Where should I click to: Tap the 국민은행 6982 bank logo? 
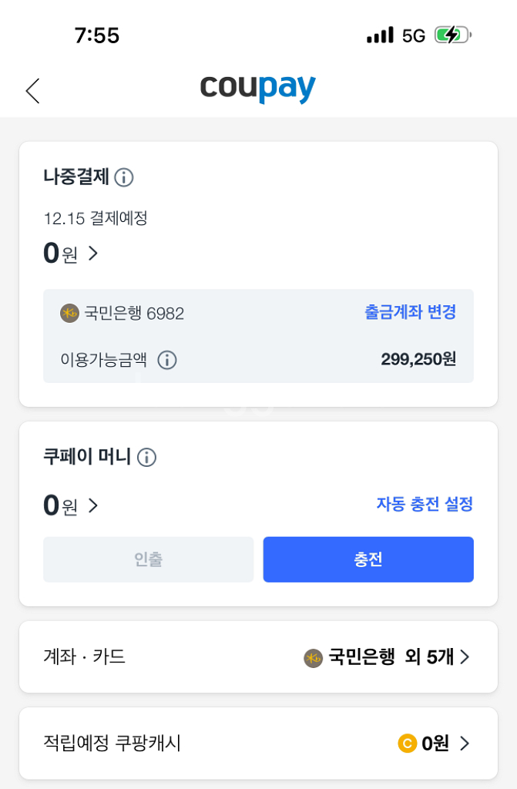[69, 313]
